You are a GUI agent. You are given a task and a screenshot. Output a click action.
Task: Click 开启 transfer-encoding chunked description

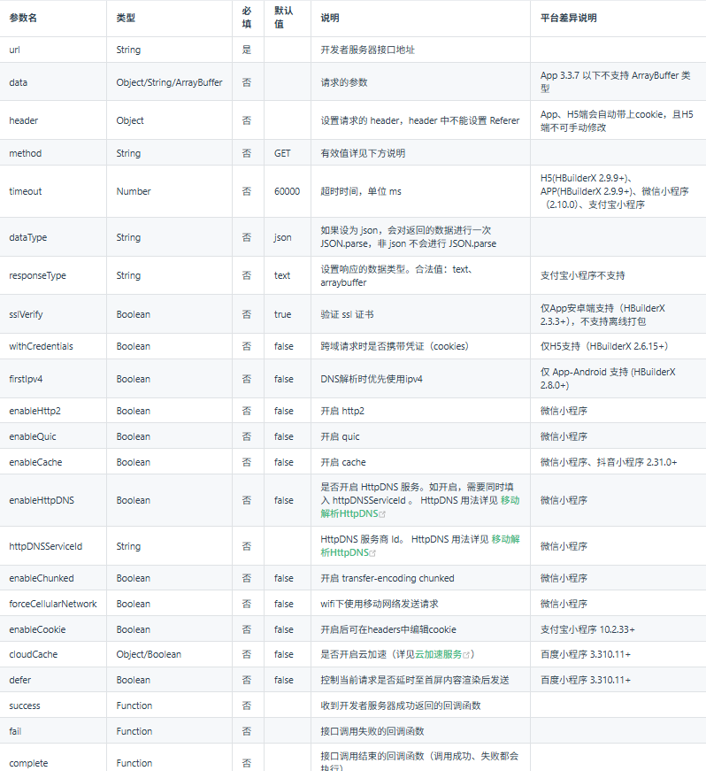click(388, 578)
